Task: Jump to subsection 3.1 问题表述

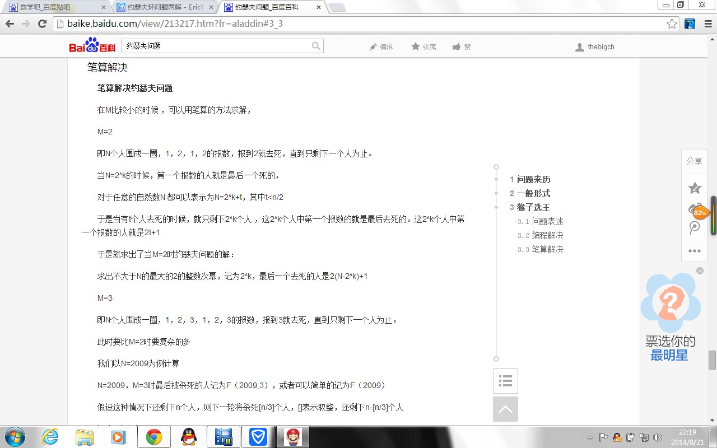Action: point(541,222)
